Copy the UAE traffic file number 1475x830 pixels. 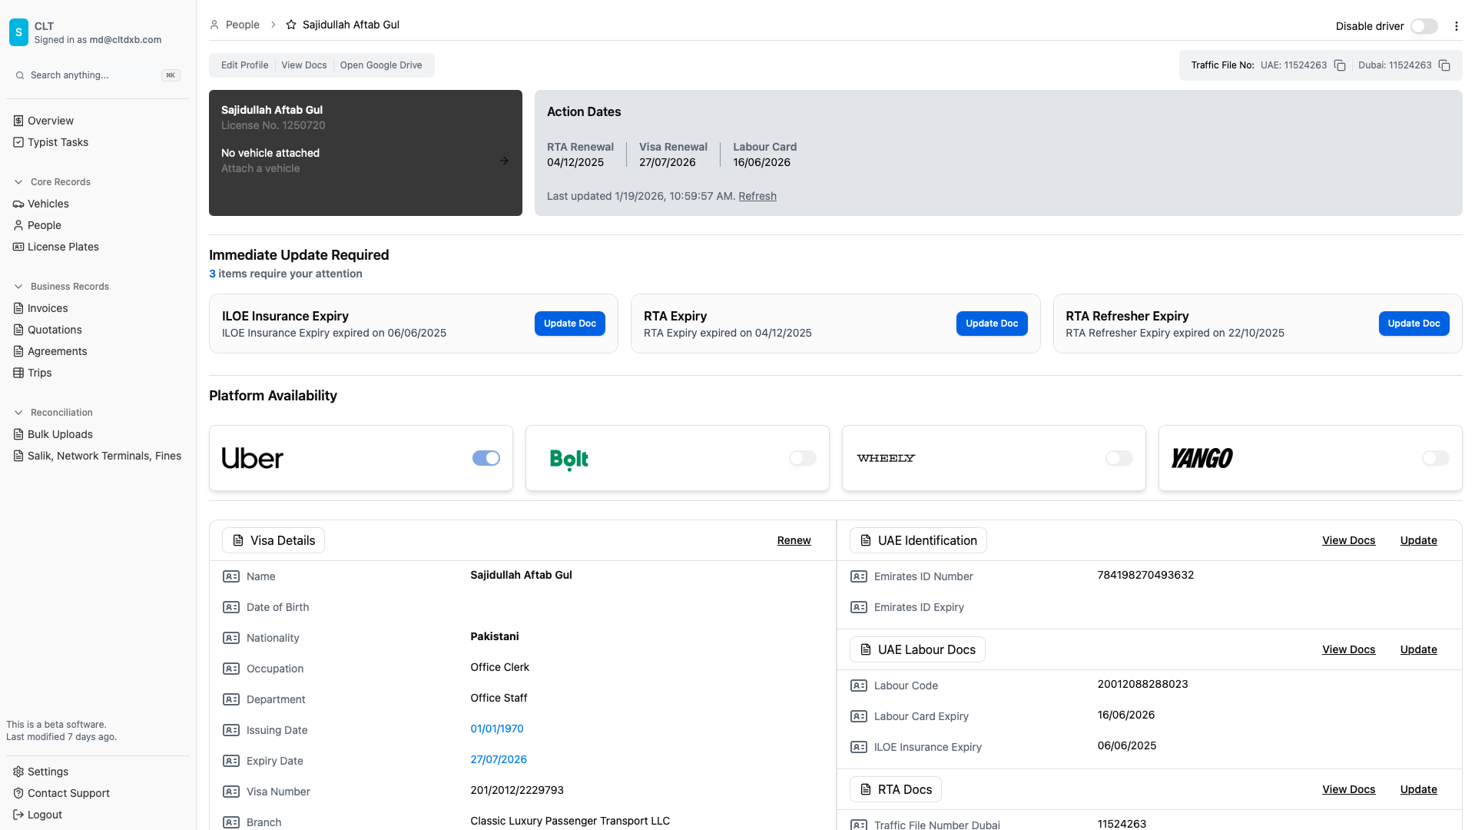1340,65
